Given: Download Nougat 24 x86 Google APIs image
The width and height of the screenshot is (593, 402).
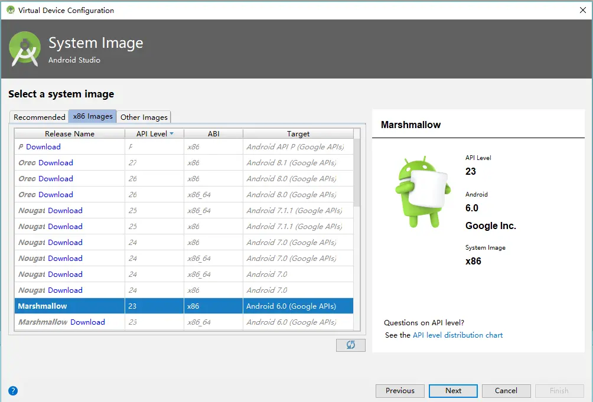Looking at the screenshot, I should pos(65,242).
